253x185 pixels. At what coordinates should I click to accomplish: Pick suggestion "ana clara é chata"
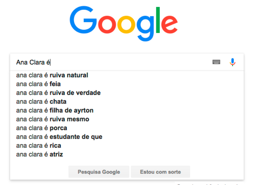point(127,102)
